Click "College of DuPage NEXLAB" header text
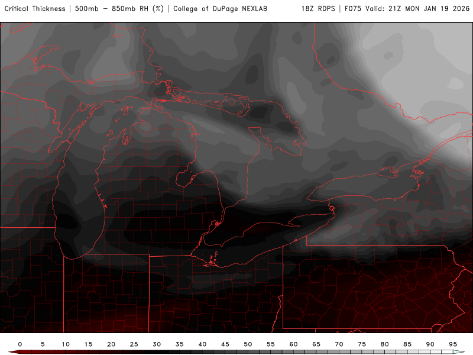 point(220,8)
